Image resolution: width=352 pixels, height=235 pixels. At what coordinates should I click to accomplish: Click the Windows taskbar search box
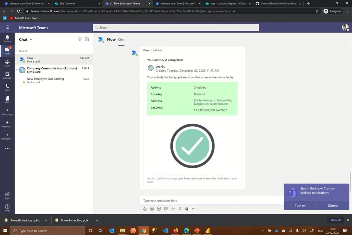coord(48,231)
